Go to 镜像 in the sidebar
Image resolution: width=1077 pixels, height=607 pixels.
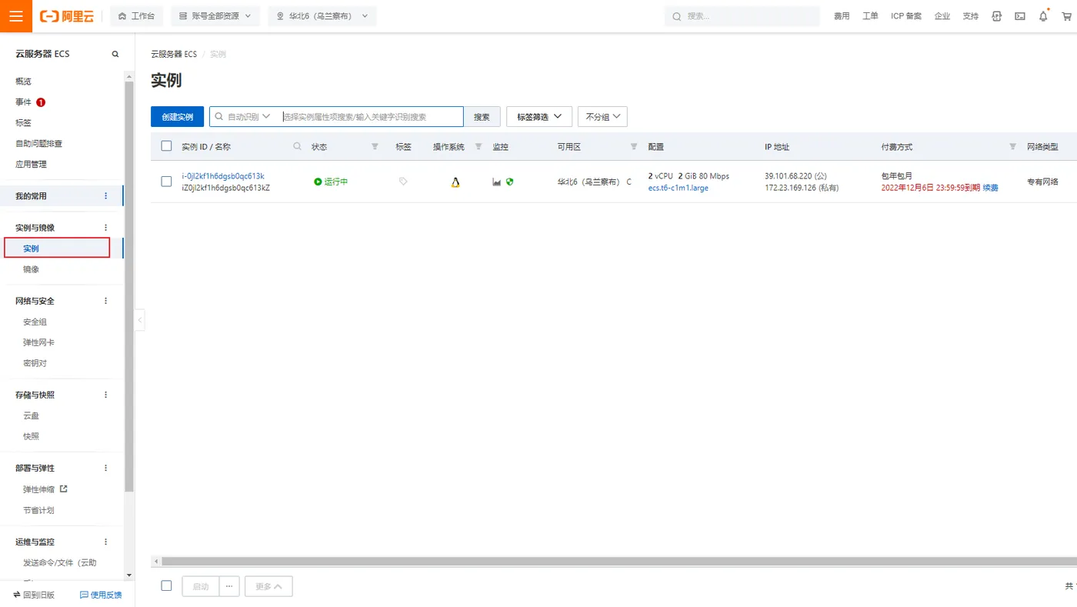point(32,269)
